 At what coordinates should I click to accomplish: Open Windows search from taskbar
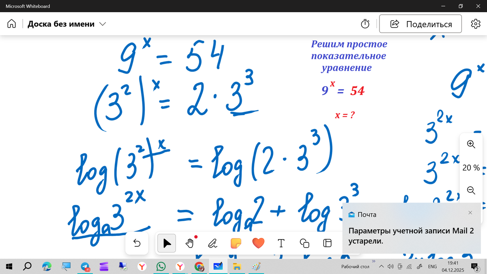tap(28, 266)
